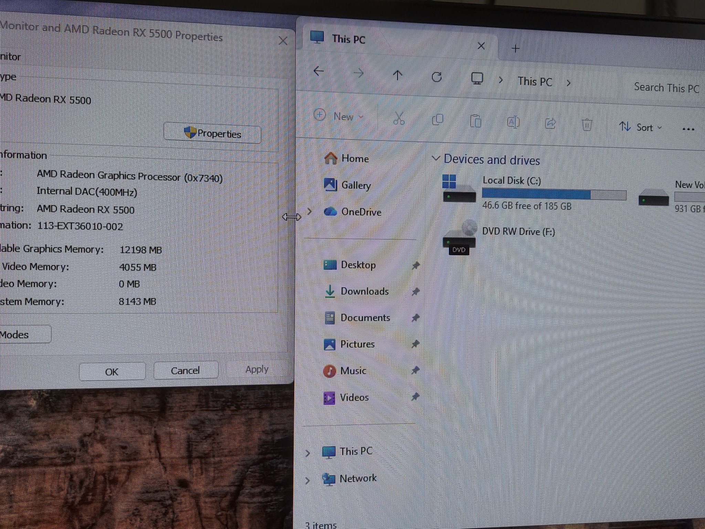Click the Copy icon in toolbar
705x529 pixels.
(438, 120)
